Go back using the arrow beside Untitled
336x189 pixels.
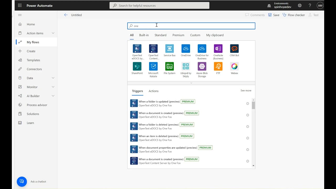tap(66, 15)
